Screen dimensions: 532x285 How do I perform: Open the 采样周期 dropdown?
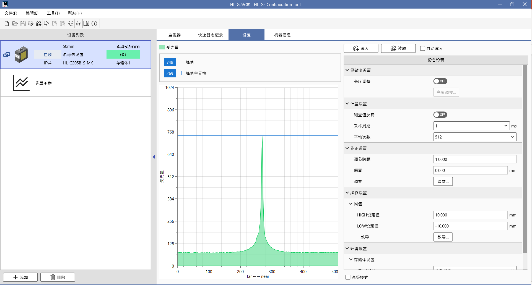pyautogui.click(x=471, y=126)
